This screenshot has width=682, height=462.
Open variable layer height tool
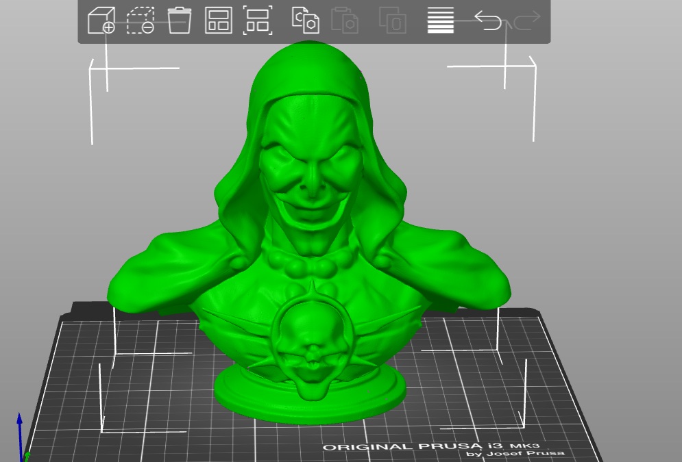click(x=441, y=20)
